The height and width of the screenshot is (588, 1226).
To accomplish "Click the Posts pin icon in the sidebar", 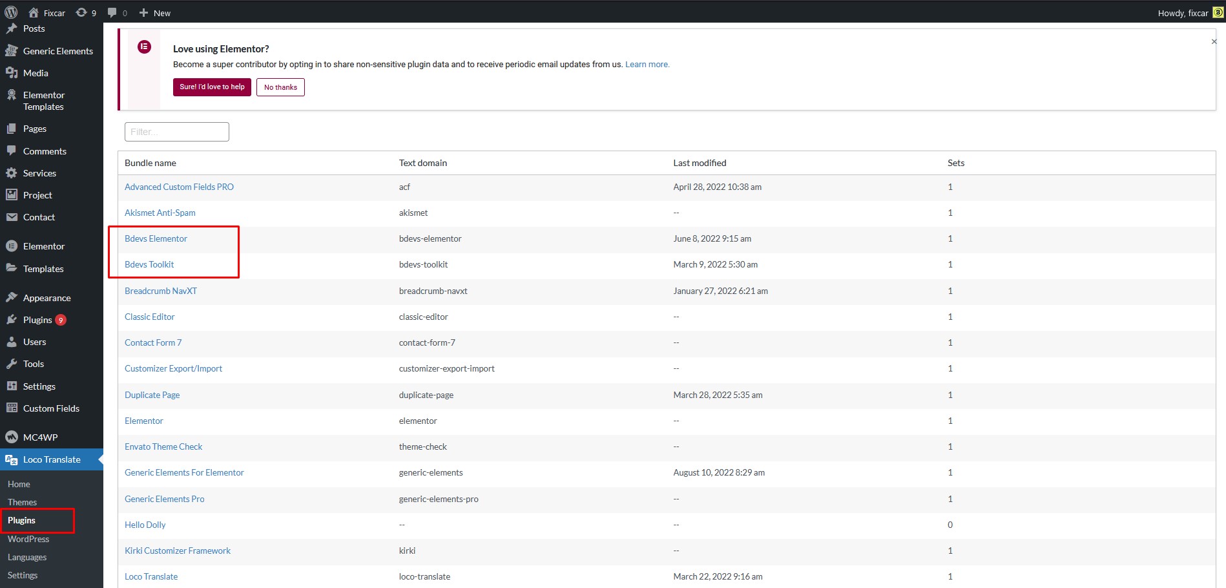I will (x=12, y=28).
